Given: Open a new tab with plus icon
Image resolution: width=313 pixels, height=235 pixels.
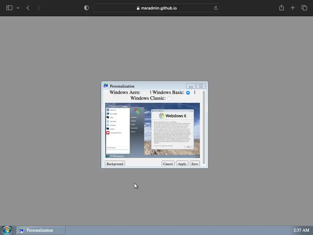Looking at the screenshot, I should (293, 8).
